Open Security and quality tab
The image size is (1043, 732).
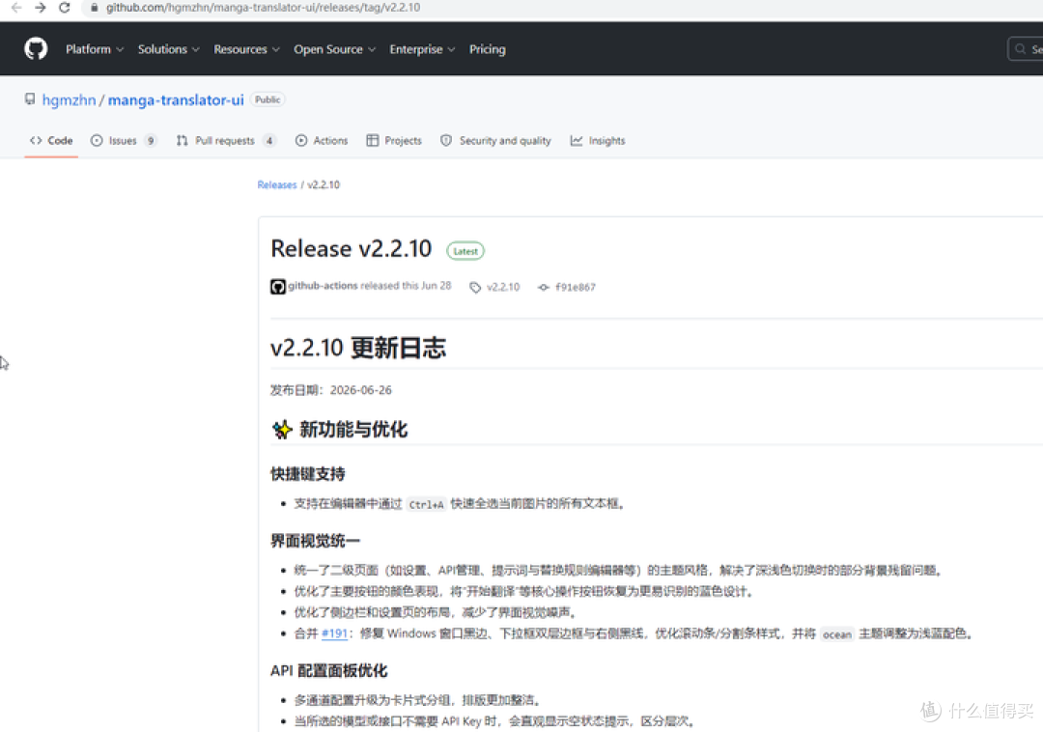tap(495, 140)
